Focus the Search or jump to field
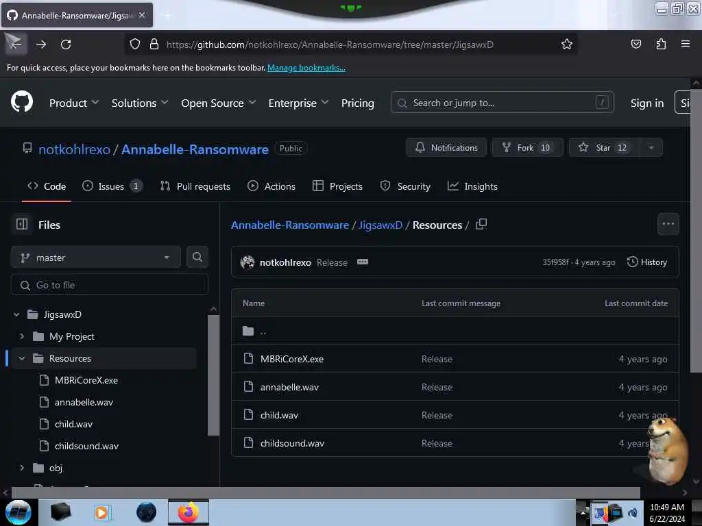Viewport: 702px width, 526px height. pyautogui.click(x=502, y=103)
